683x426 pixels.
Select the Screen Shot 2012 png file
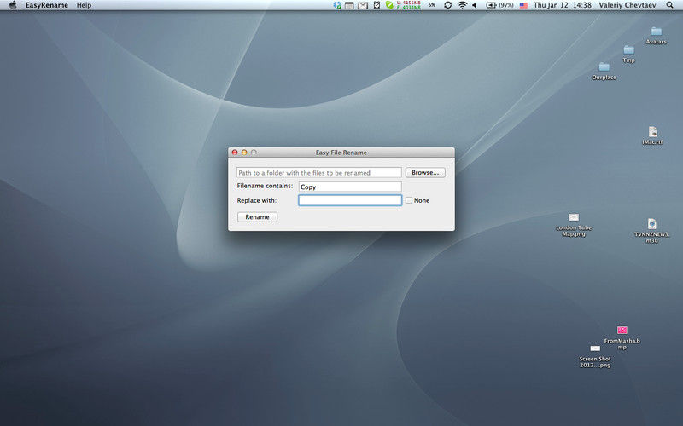click(595, 356)
